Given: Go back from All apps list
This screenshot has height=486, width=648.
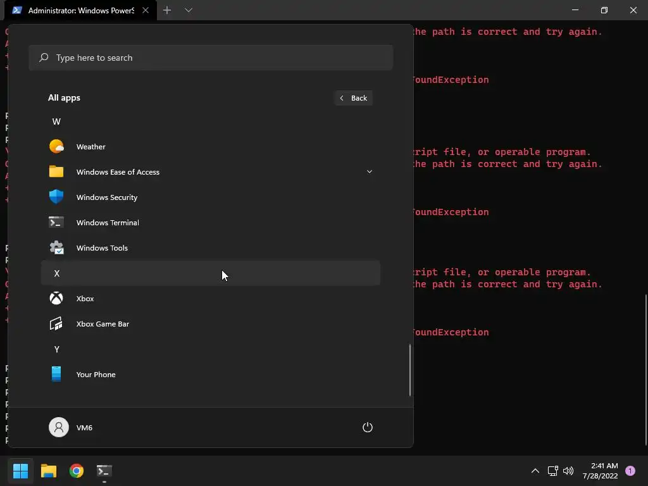Looking at the screenshot, I should (x=354, y=98).
